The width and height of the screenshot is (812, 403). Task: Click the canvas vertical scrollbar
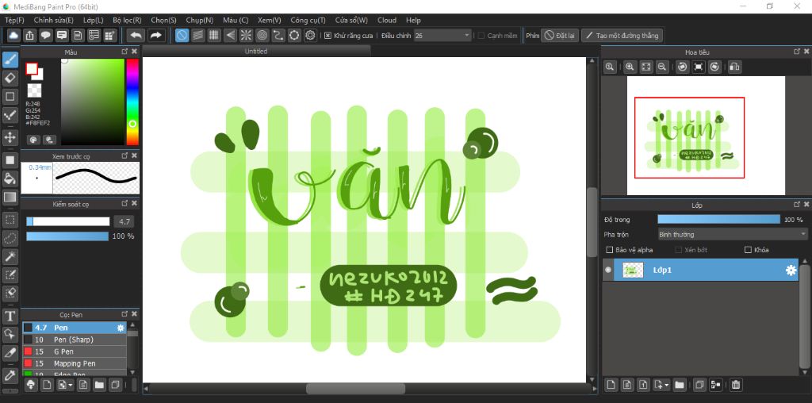coord(592,221)
